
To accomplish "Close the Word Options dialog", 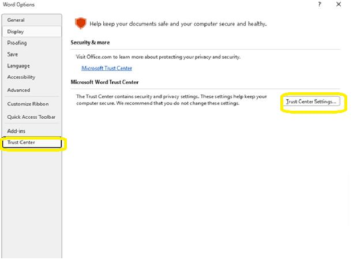I will coord(339,4).
